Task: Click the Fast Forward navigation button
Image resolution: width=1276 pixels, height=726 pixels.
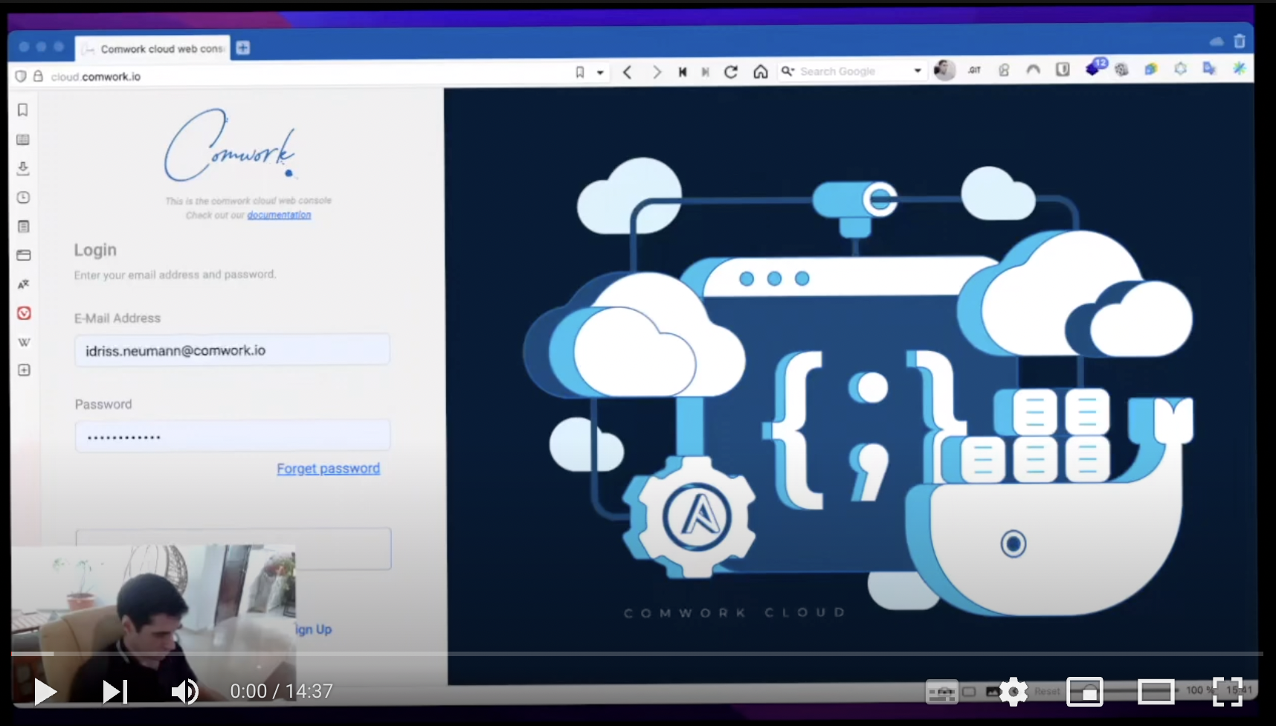Action: pyautogui.click(x=705, y=72)
